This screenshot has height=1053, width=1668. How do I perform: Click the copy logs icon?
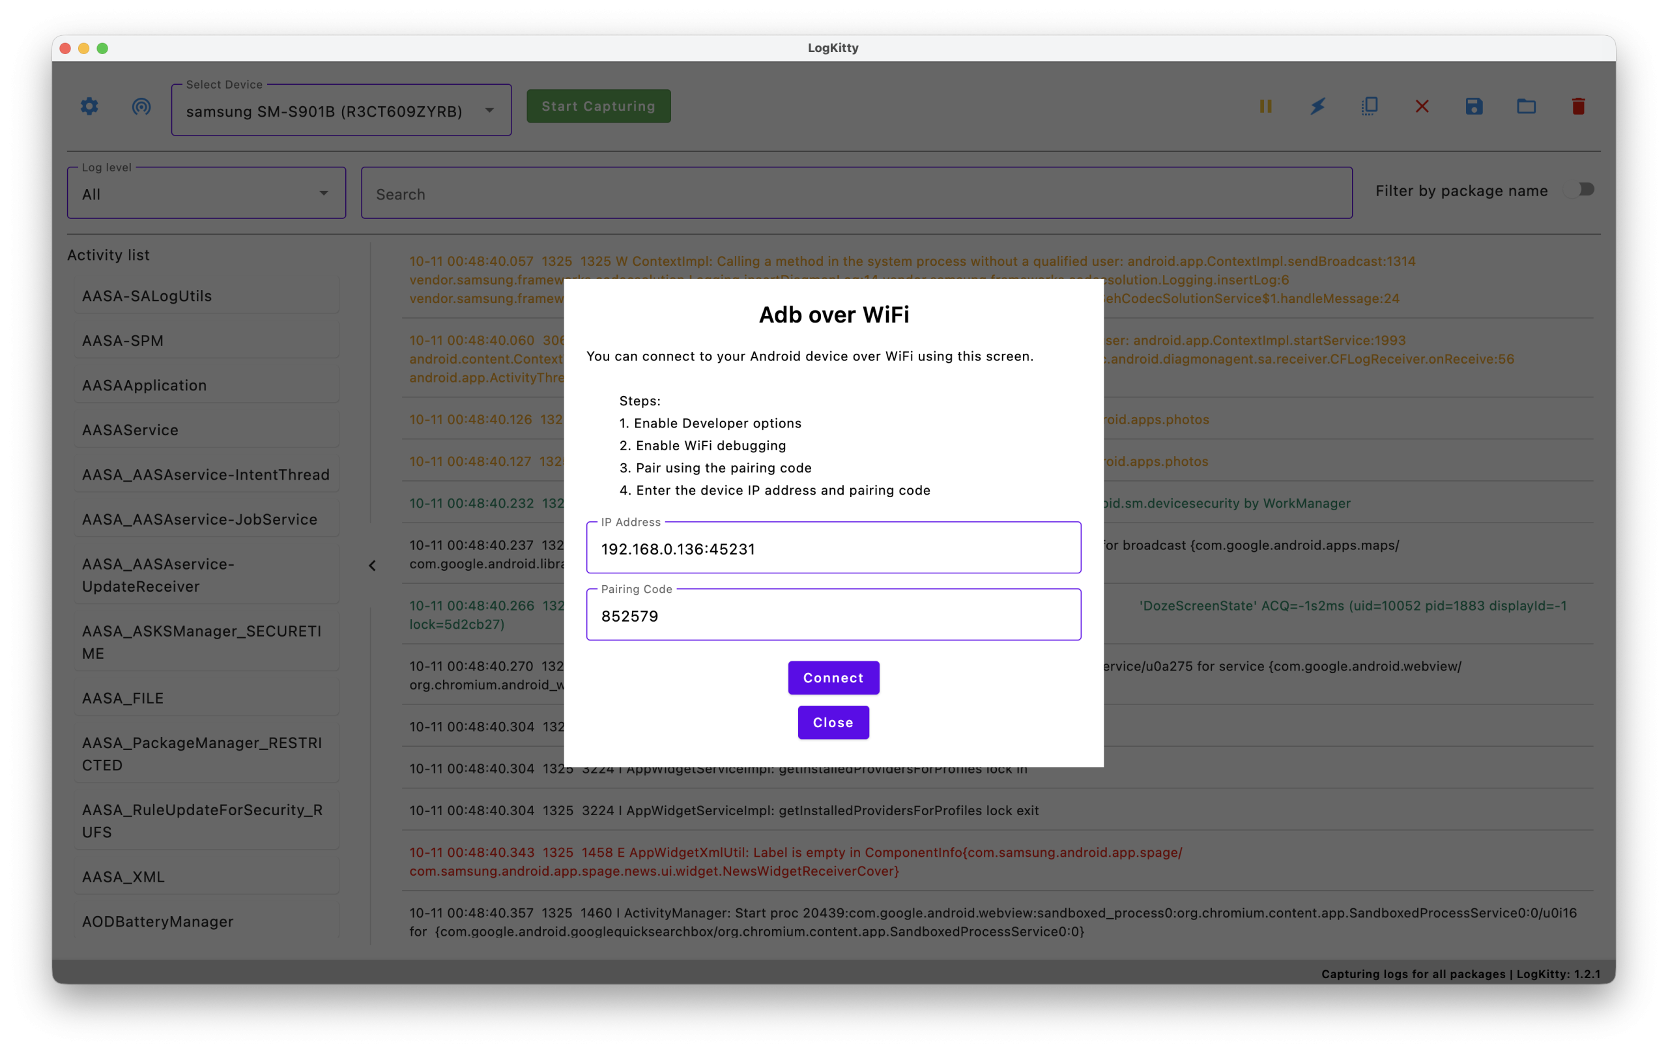point(1370,106)
